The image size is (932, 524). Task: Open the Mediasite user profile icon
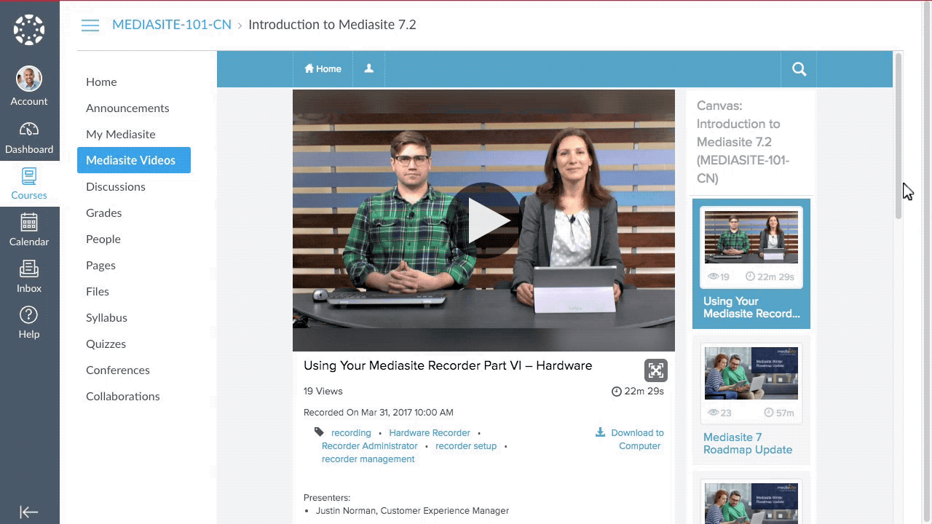click(x=369, y=68)
